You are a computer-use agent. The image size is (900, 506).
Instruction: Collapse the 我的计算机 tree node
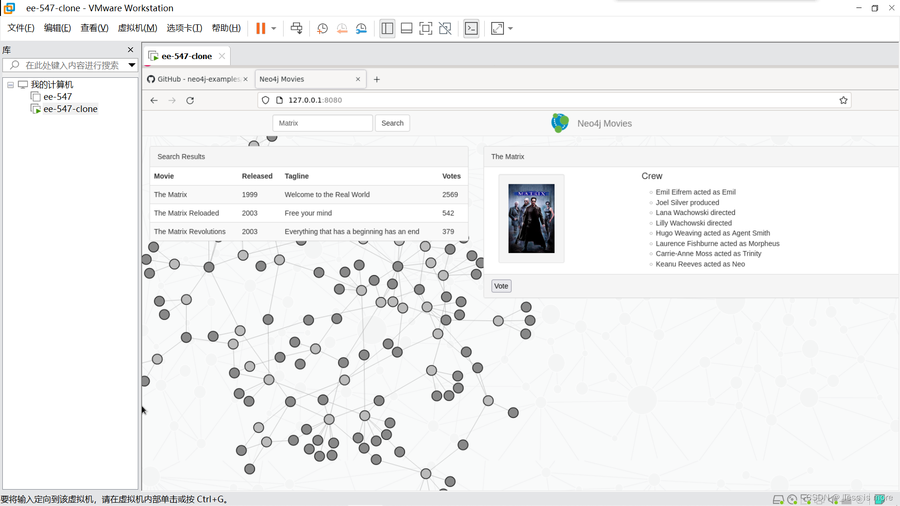click(x=10, y=85)
